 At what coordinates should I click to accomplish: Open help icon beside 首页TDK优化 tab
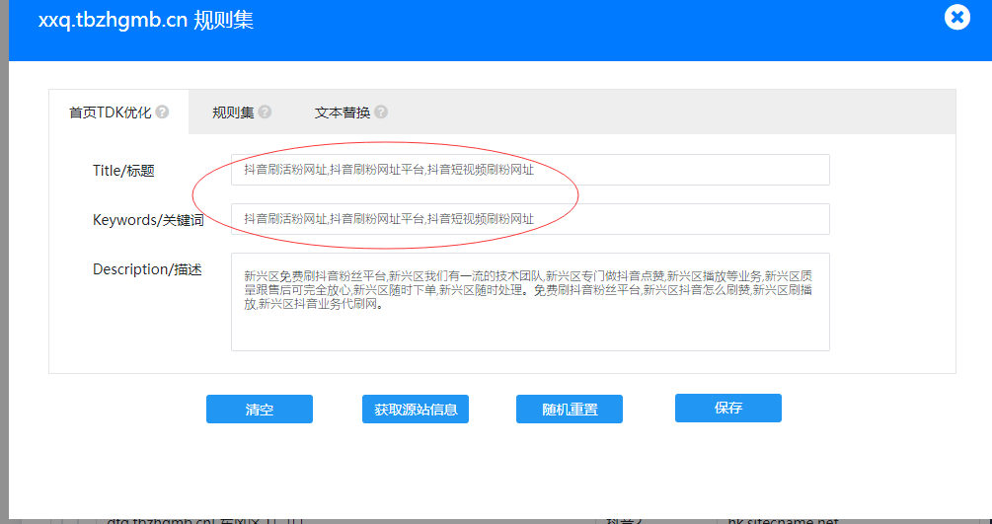click(163, 112)
